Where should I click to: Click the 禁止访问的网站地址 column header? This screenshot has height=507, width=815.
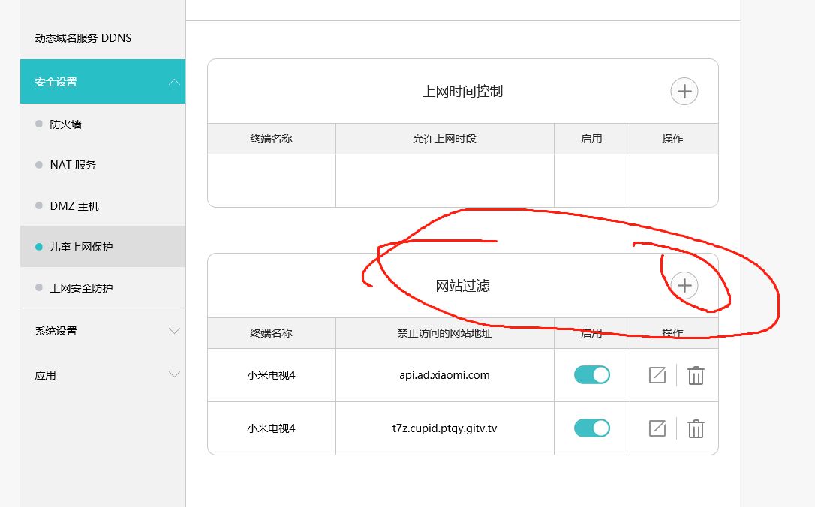click(x=444, y=333)
